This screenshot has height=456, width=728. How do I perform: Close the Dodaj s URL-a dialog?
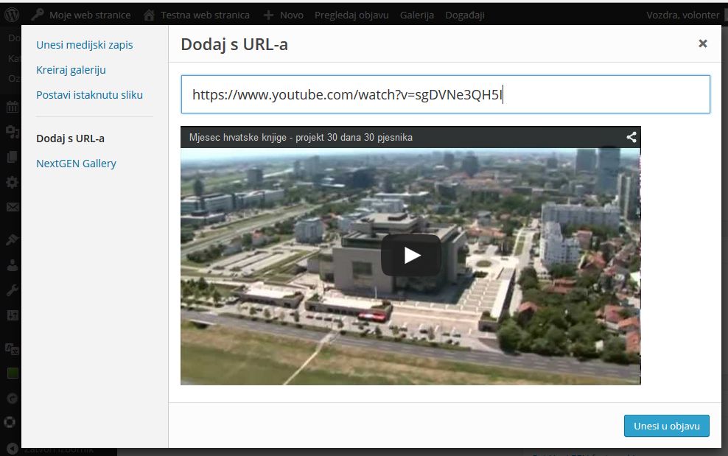tap(702, 43)
